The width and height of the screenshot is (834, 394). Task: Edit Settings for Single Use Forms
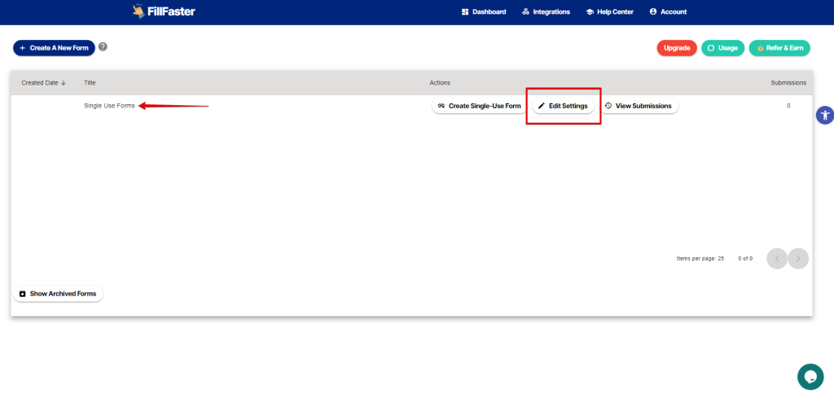tap(563, 106)
